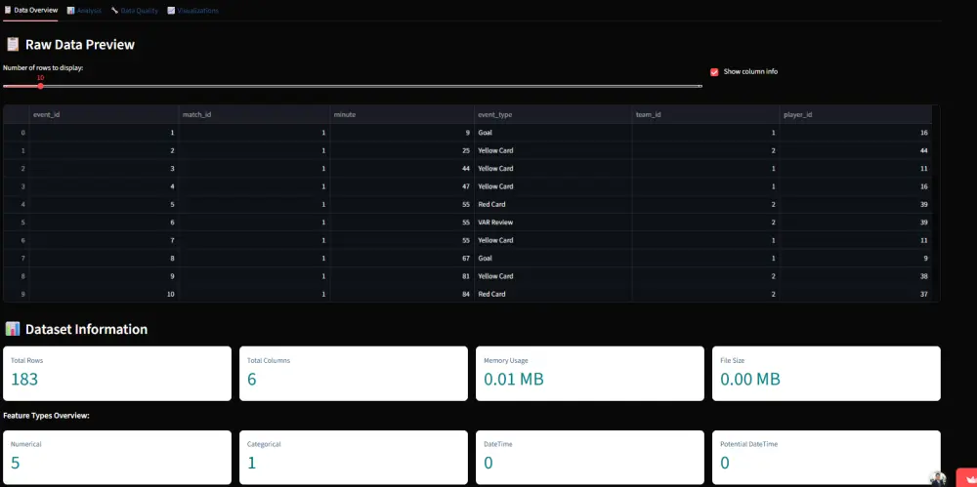Sort by player_id column header
Image resolution: width=977 pixels, height=487 pixels.
(x=856, y=114)
